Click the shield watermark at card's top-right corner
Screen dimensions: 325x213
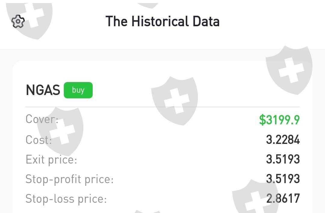289,71
